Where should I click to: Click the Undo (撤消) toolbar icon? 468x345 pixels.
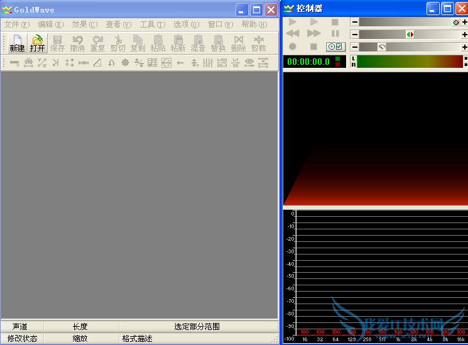(x=77, y=43)
